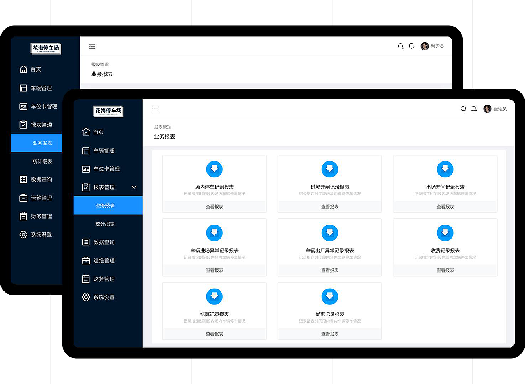Screen dimensions: 525x384
Task: Click the 花海停车场 logo
Action: coord(108,111)
